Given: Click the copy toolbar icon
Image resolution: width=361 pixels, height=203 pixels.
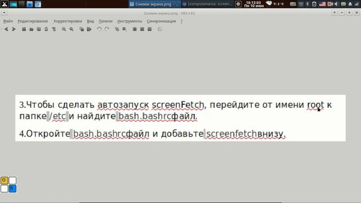Looking at the screenshot, I should pos(82,29).
